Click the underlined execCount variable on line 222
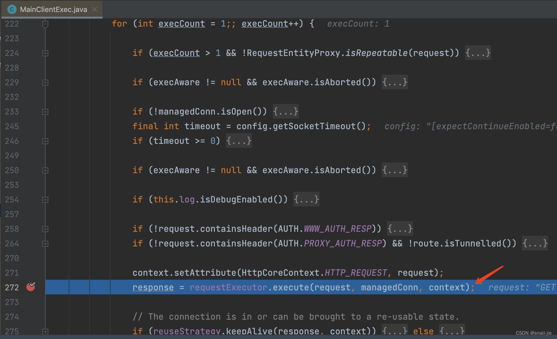557x339 pixels. coord(181,23)
